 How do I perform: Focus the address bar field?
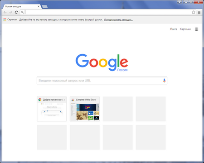[108, 12]
